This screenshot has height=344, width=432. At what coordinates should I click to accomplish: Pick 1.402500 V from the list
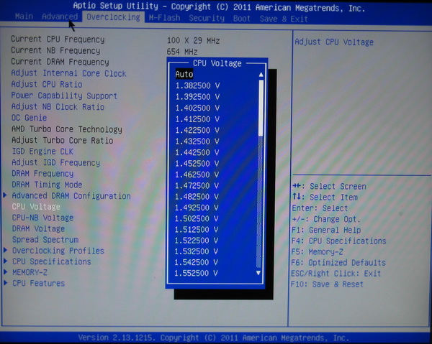pos(197,108)
